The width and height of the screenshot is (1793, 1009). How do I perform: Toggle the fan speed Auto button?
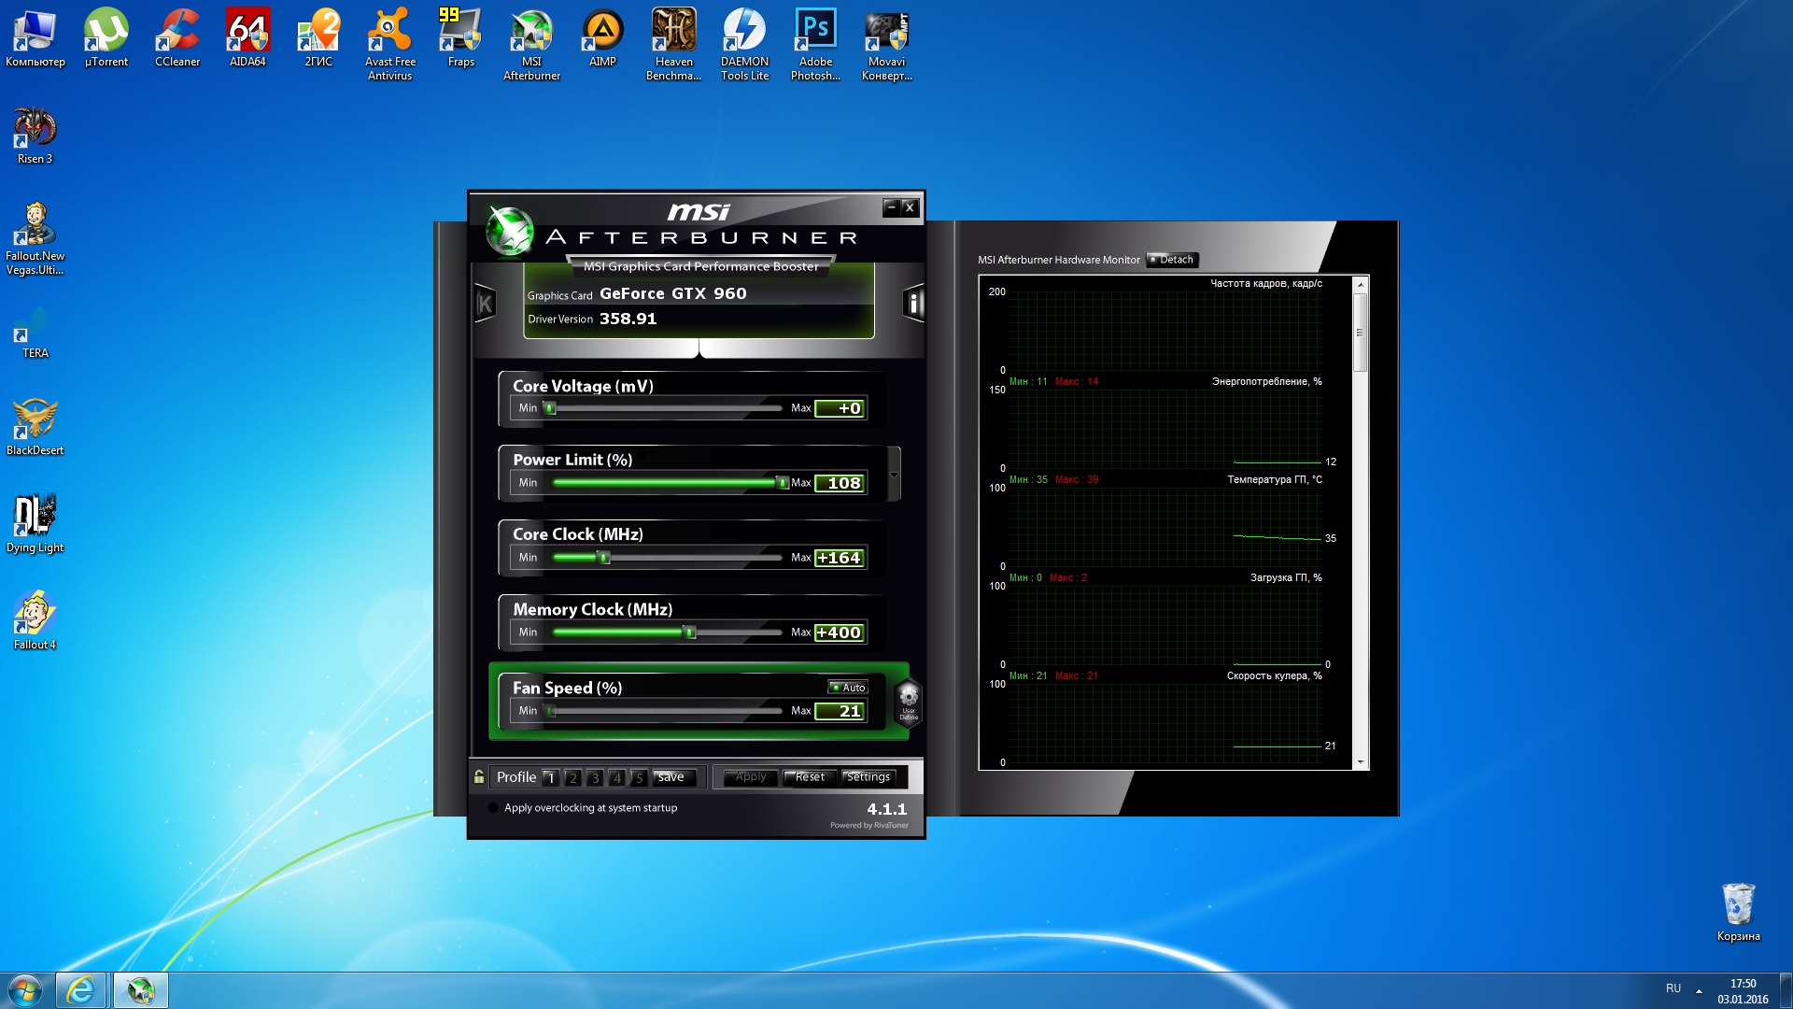[848, 688]
